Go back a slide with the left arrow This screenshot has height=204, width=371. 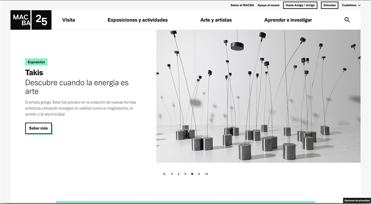pyautogui.click(x=164, y=174)
